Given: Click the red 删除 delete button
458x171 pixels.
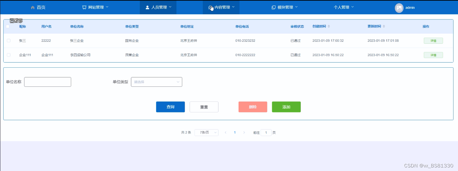Looking at the screenshot, I should [x=253, y=107].
